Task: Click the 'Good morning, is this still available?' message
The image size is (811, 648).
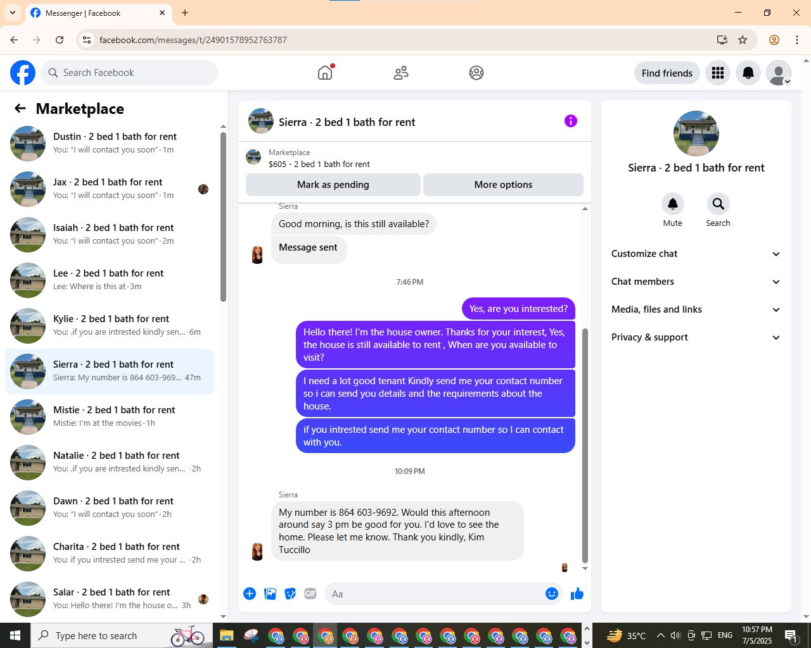Action: coord(354,224)
